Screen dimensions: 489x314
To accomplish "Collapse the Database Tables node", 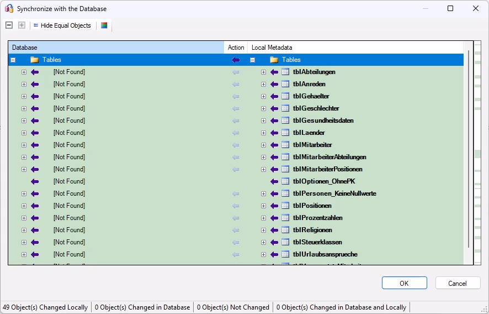I will click(x=13, y=60).
